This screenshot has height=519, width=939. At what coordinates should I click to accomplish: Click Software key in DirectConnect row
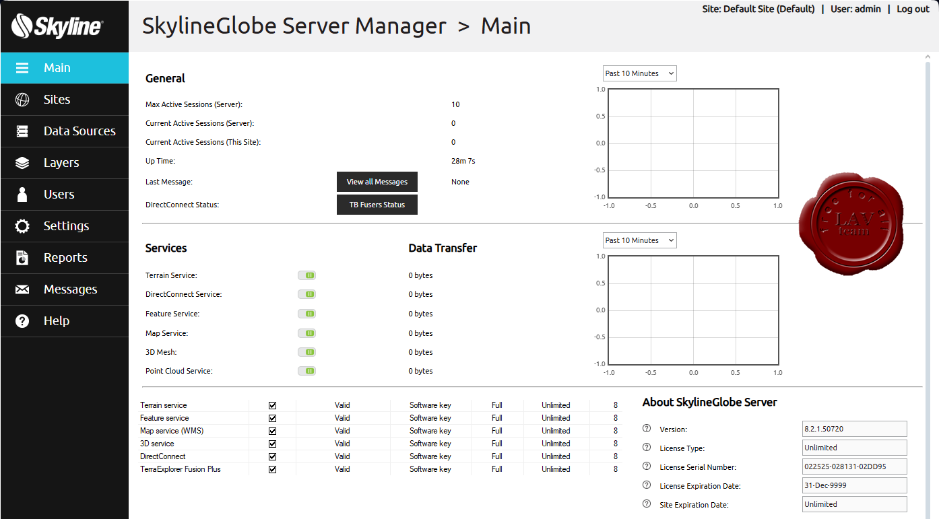430,456
